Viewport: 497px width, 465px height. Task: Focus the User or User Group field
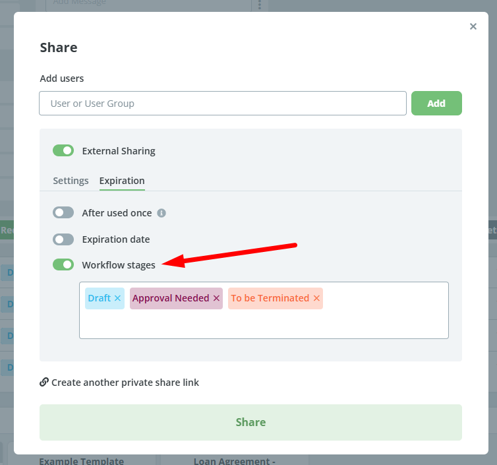pyautogui.click(x=223, y=104)
